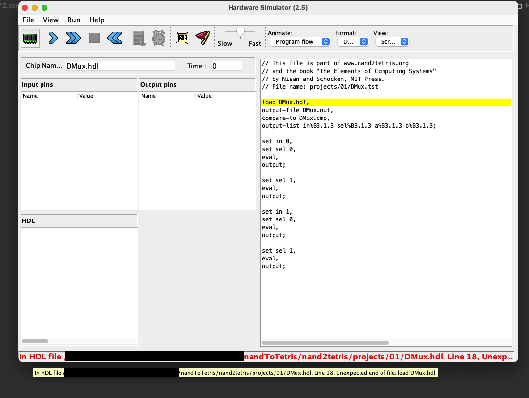Click the Slow-Fast speed slider handle
Screen dimensions: 529x398
pyautogui.click(x=240, y=33)
